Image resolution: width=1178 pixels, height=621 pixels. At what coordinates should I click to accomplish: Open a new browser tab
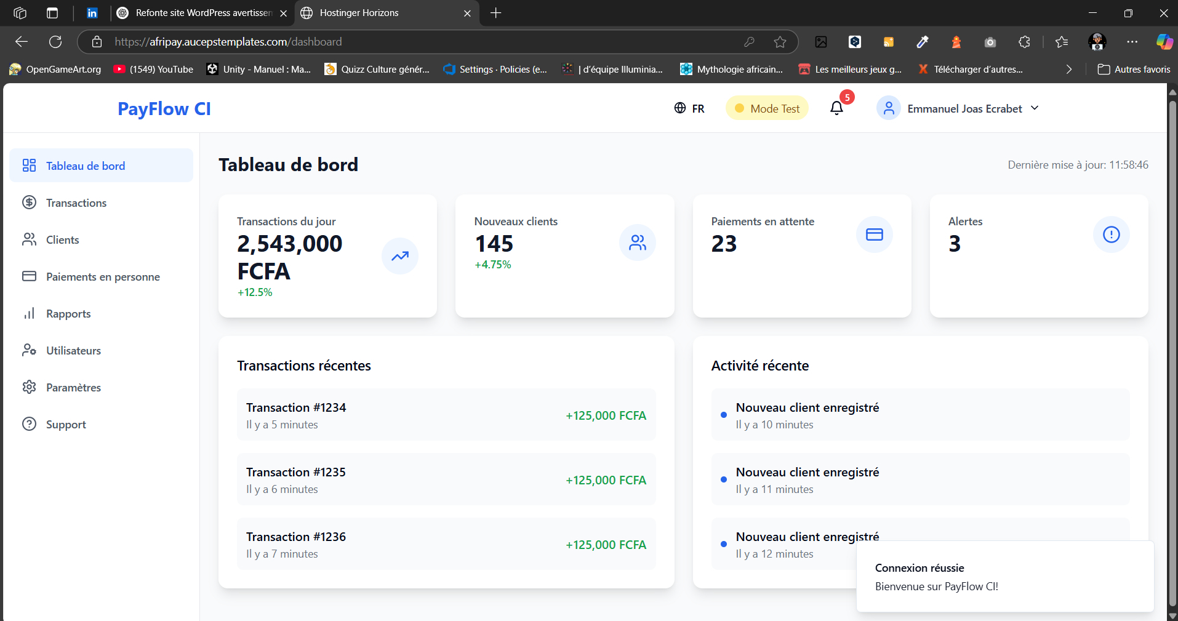point(496,13)
